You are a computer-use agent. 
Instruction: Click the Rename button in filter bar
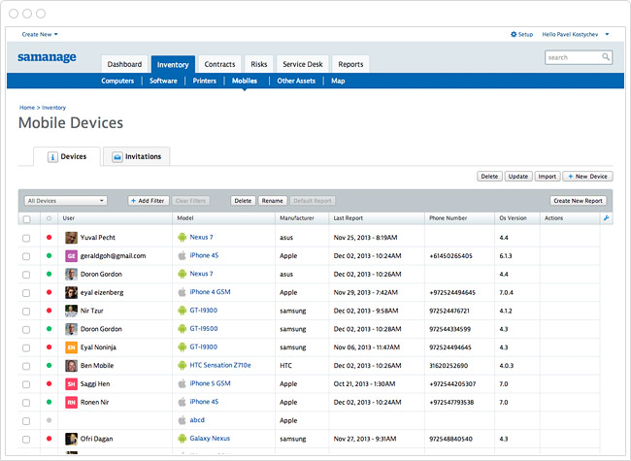[272, 200]
